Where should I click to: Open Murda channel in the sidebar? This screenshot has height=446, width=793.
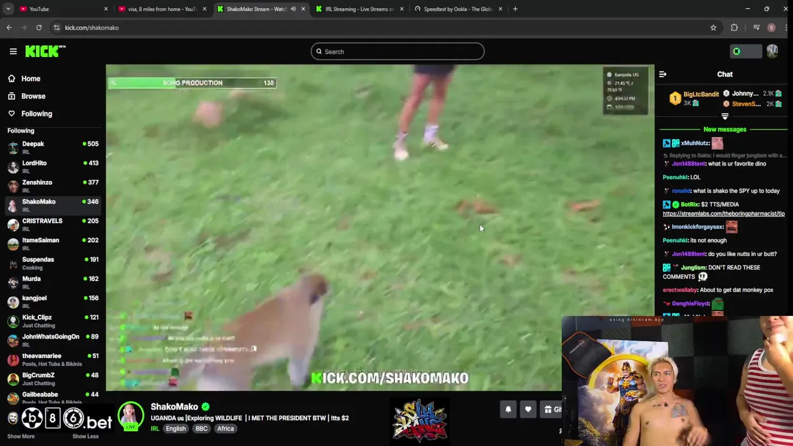click(53, 282)
